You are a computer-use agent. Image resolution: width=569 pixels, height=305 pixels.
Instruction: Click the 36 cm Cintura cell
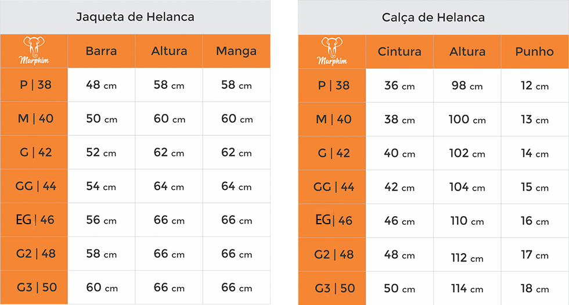tap(399, 85)
